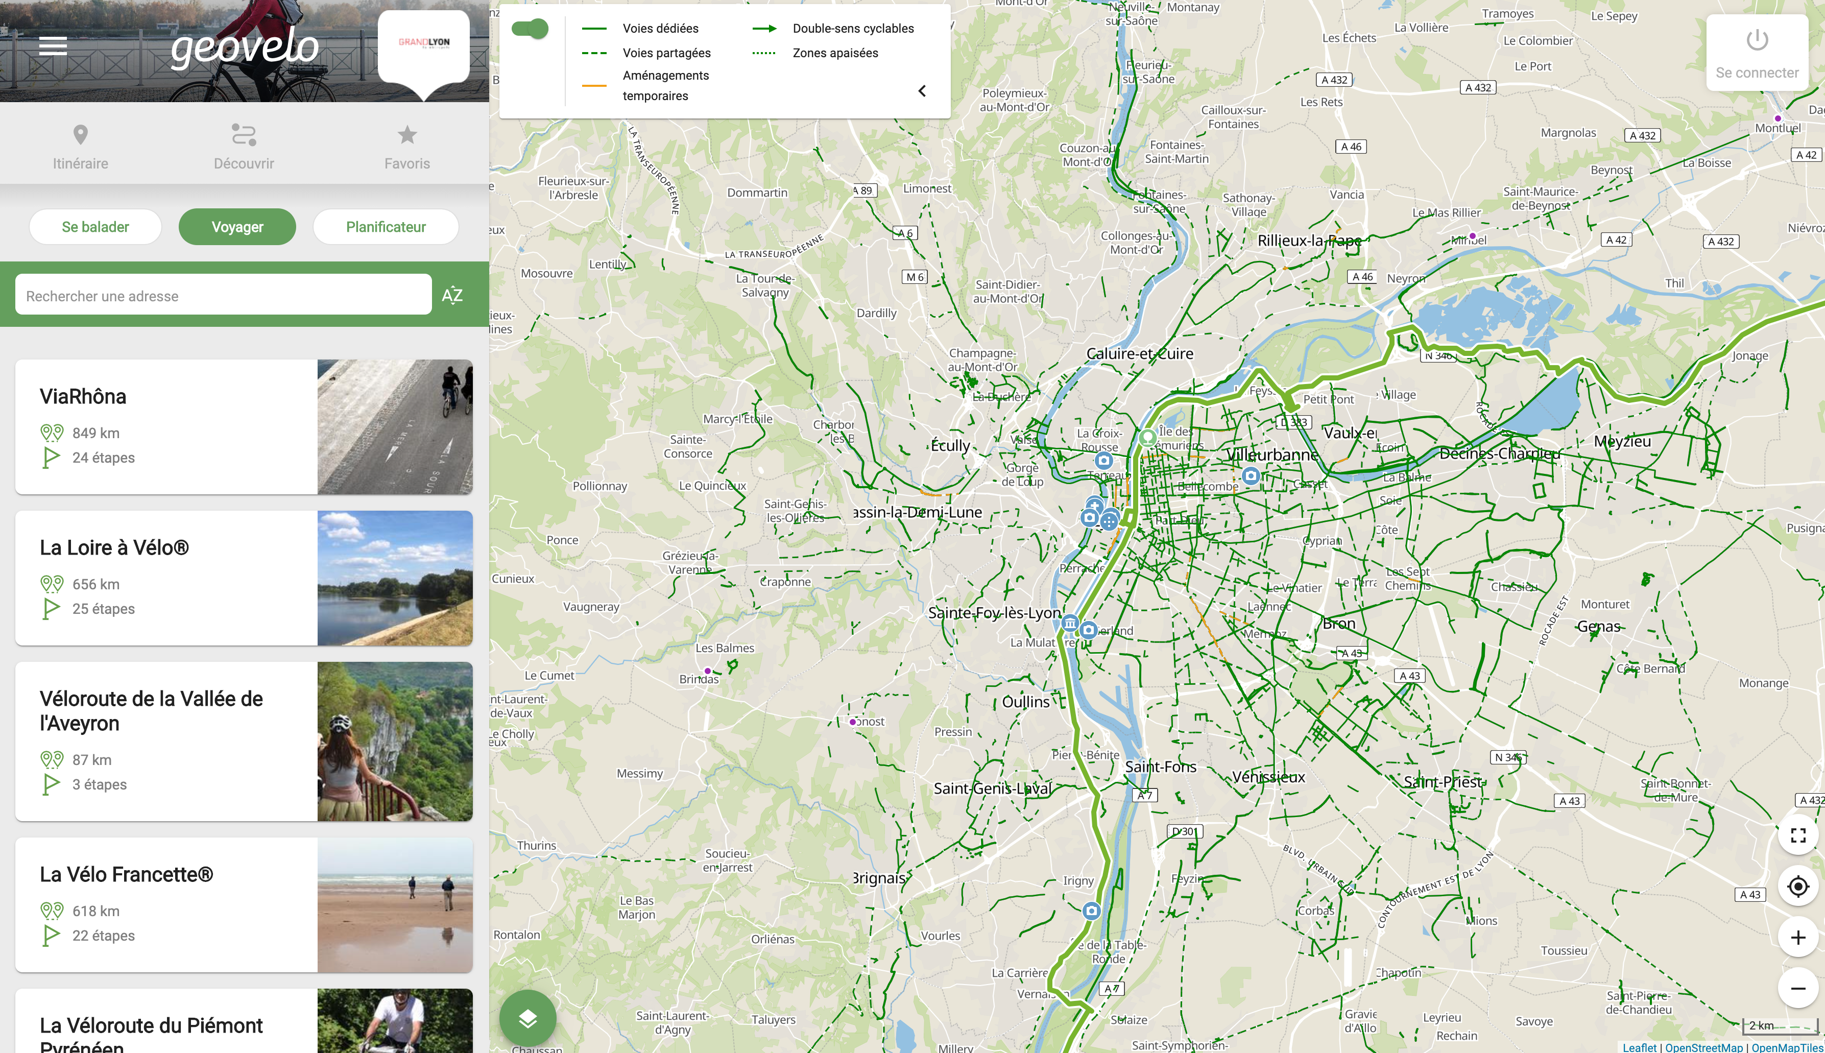
Task: Center map on my location
Action: pyautogui.click(x=1797, y=887)
